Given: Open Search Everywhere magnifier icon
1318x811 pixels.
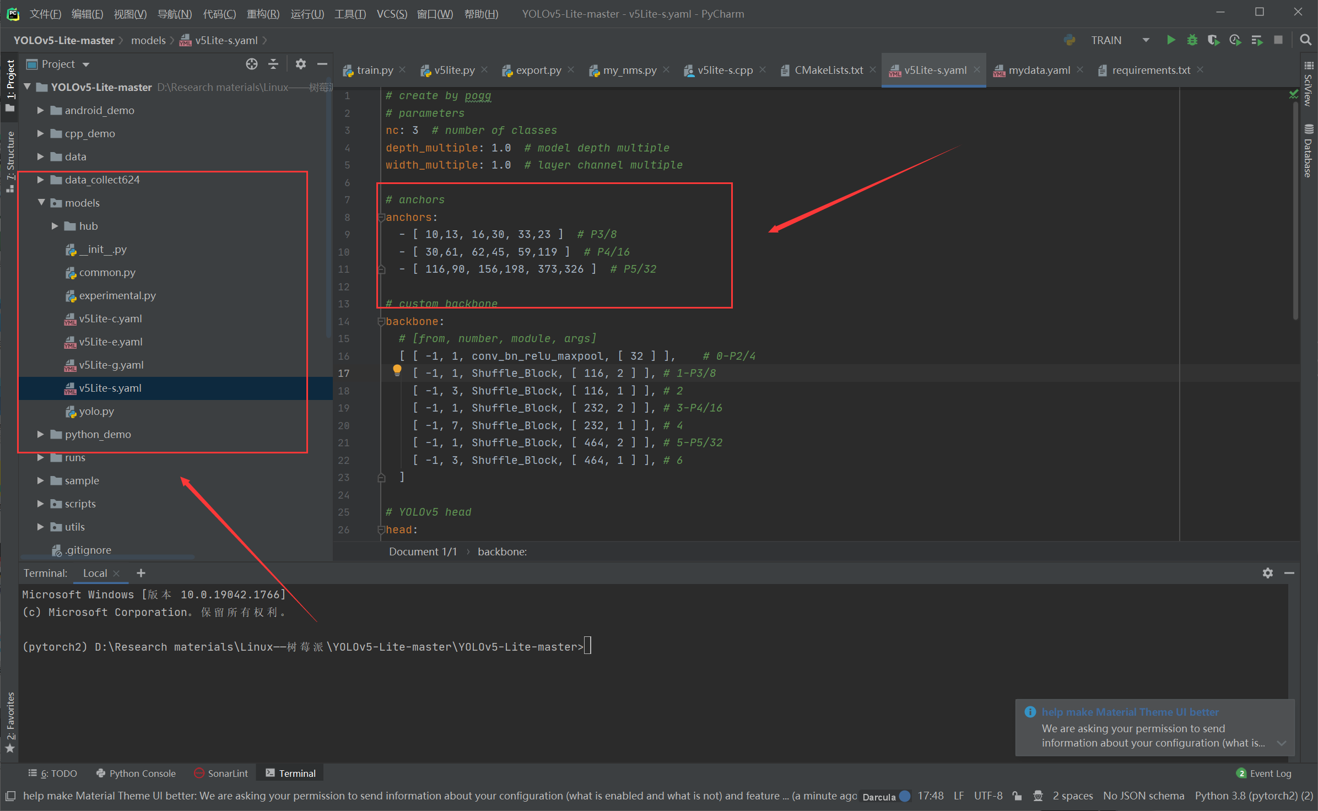Looking at the screenshot, I should (1305, 40).
